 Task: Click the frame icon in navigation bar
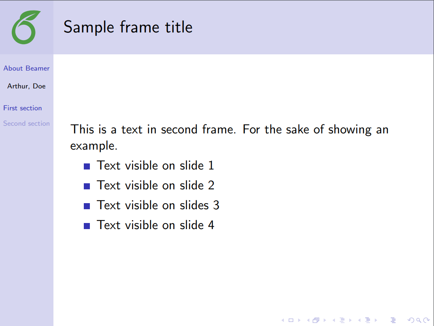coord(316,320)
